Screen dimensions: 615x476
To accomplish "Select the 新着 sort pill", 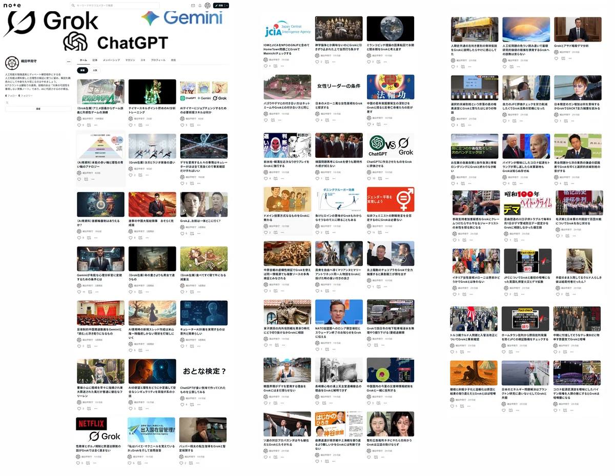I will pos(81,70).
